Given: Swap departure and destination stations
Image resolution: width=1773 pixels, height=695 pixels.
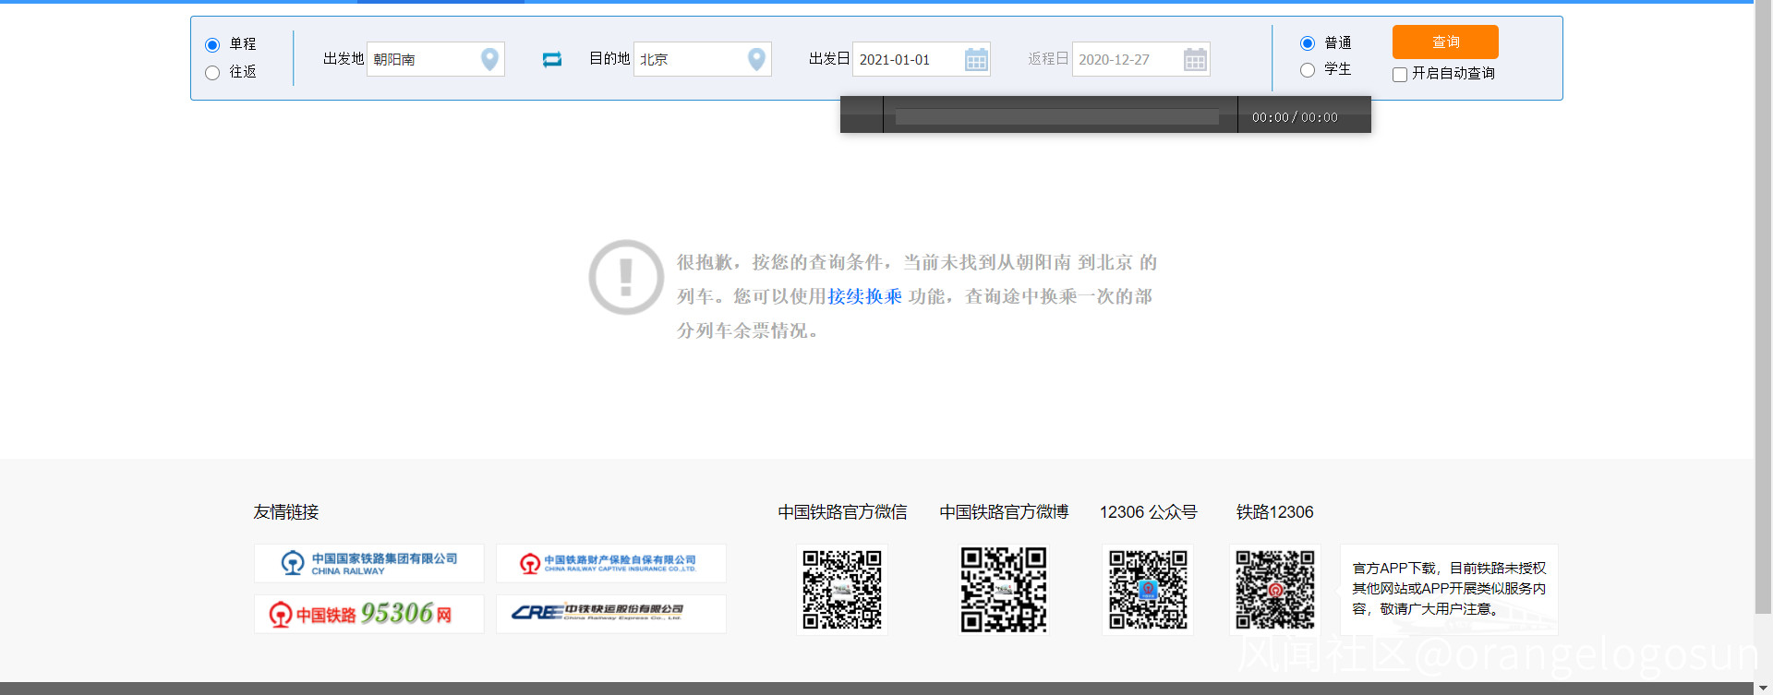Looking at the screenshot, I should [552, 59].
